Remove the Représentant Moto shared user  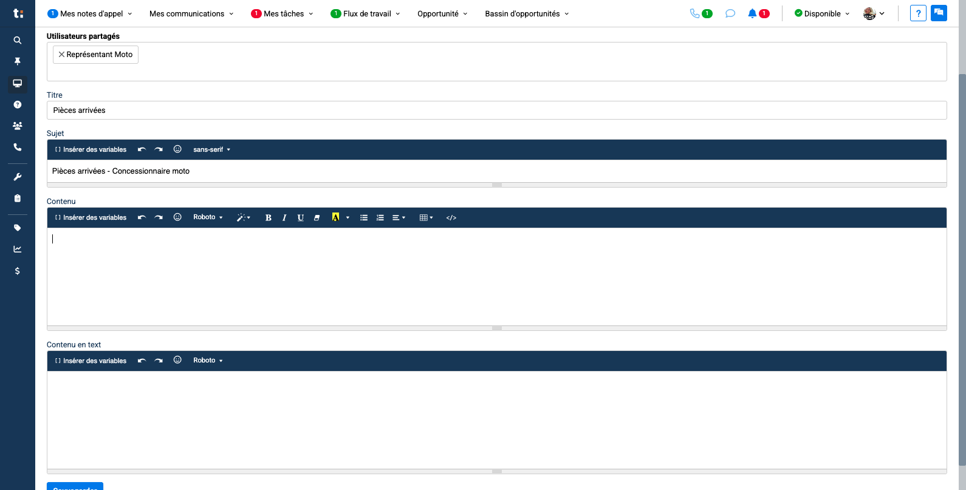tap(61, 55)
